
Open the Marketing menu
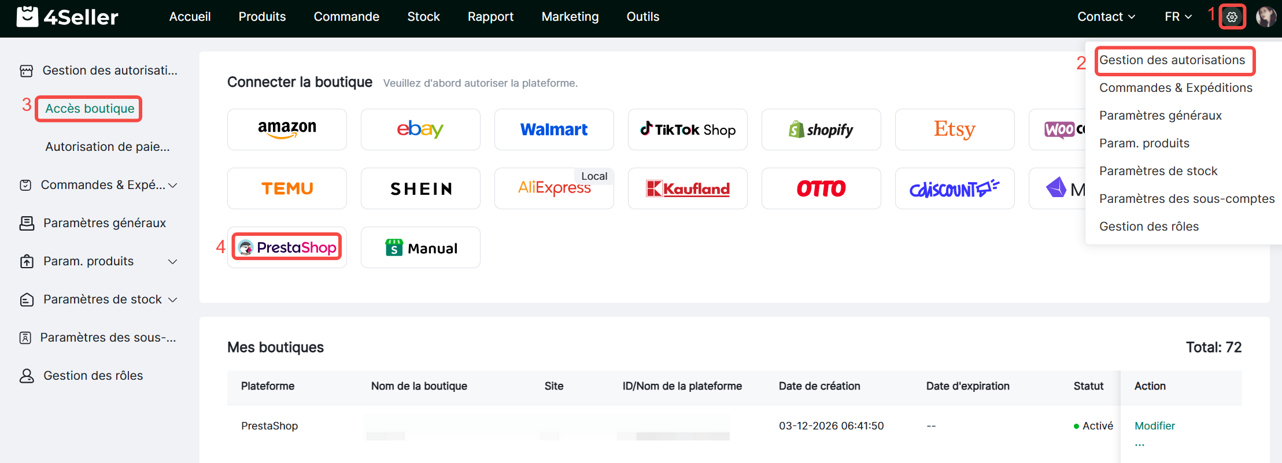click(x=570, y=17)
